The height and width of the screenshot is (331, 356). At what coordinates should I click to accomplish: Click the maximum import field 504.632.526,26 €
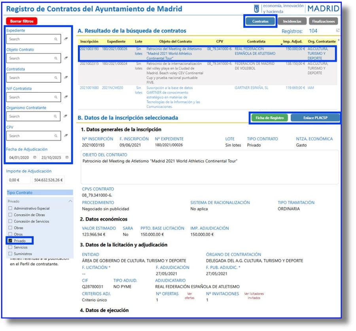pos(48,180)
